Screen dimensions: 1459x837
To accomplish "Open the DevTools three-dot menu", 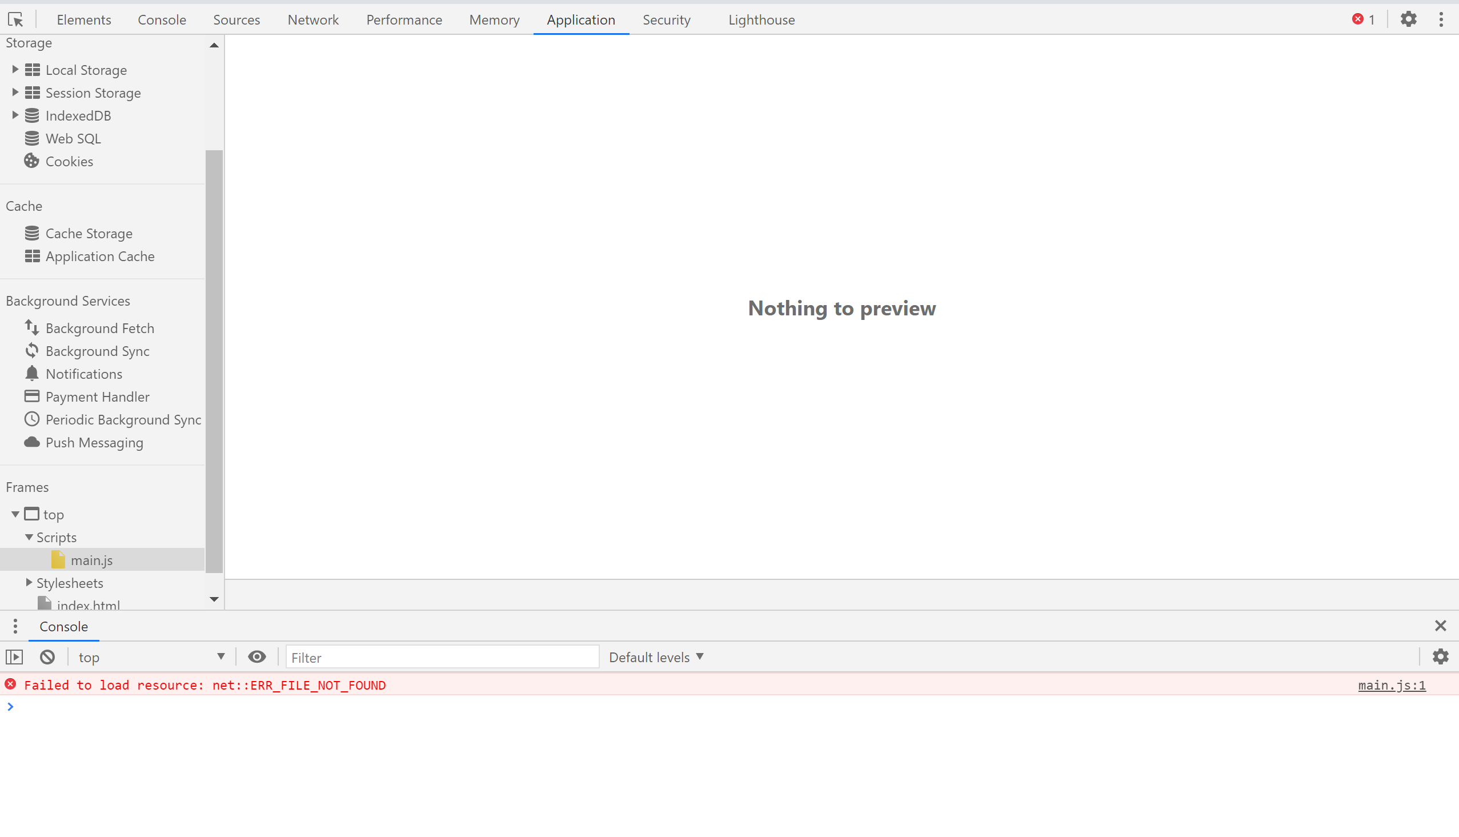I will pyautogui.click(x=1441, y=19).
